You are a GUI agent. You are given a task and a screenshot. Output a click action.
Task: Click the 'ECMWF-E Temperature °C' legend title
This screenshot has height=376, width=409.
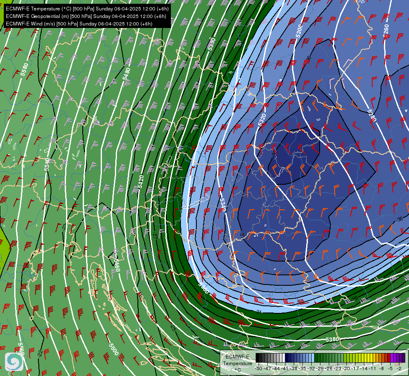(x=237, y=363)
